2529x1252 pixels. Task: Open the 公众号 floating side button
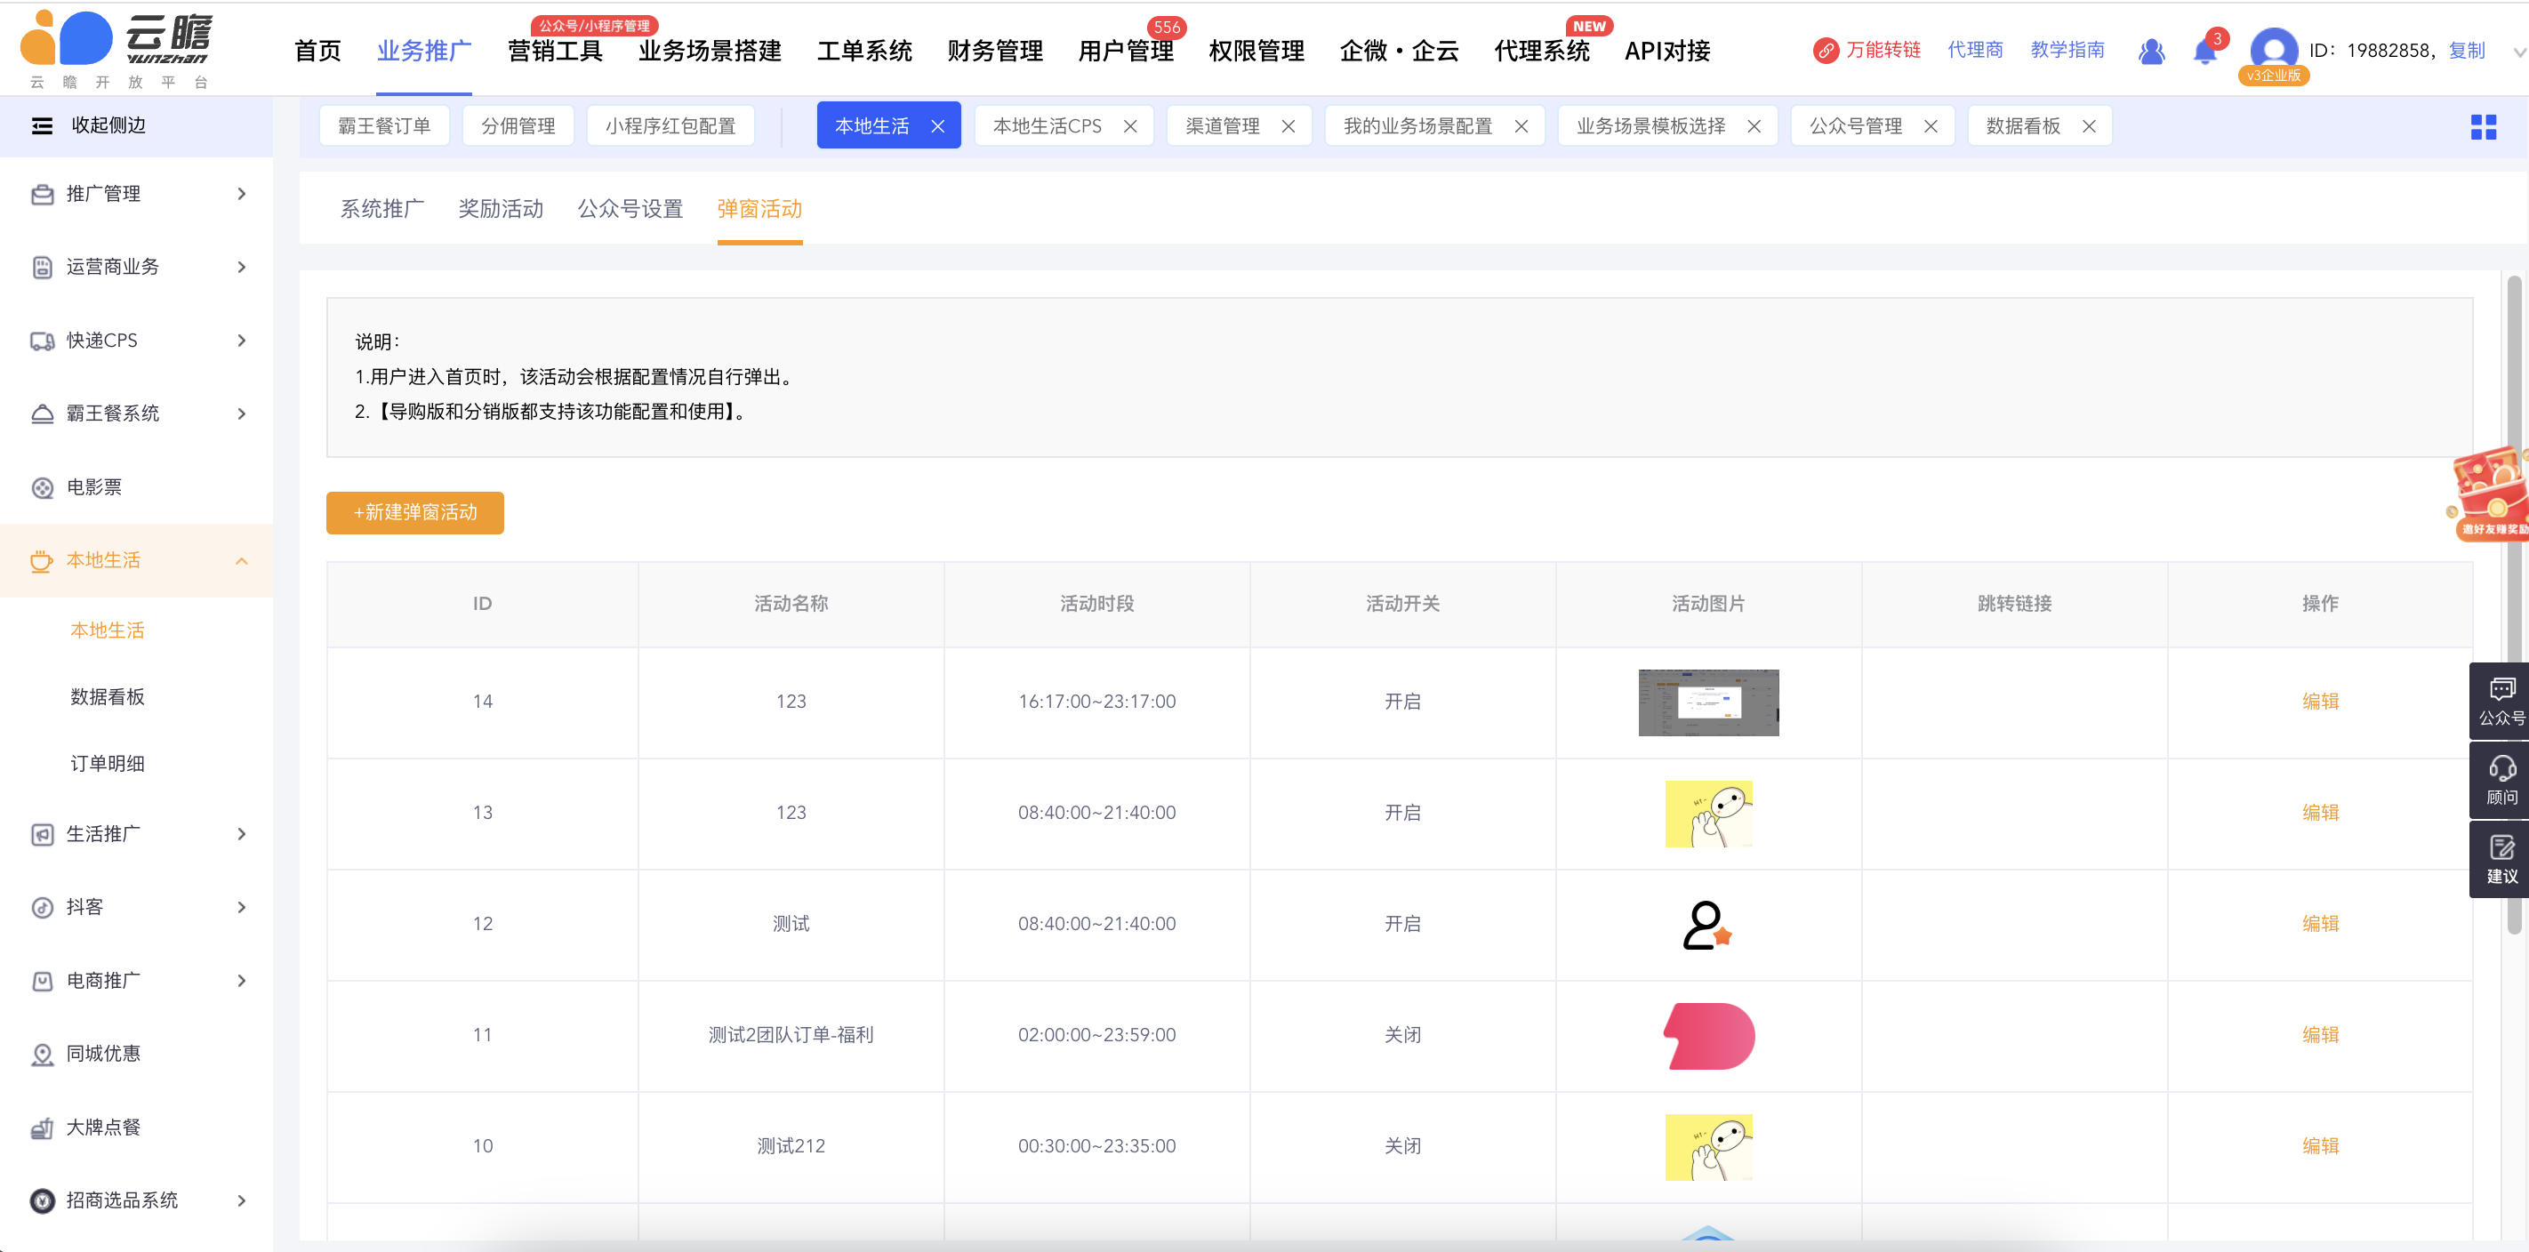tap(2501, 701)
